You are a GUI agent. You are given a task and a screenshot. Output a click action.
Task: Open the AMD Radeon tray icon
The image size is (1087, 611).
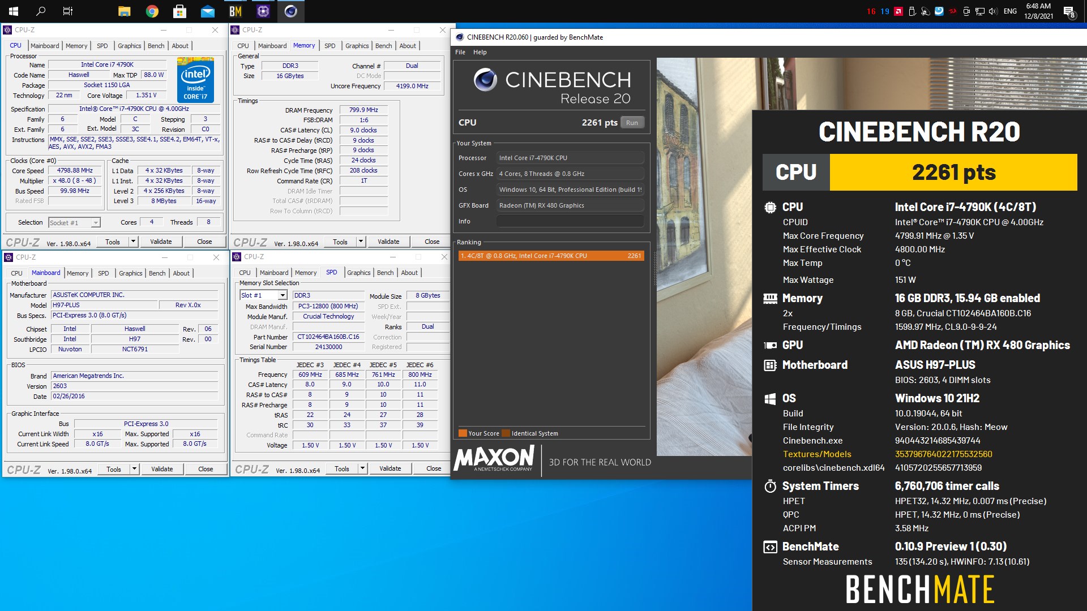coord(898,11)
